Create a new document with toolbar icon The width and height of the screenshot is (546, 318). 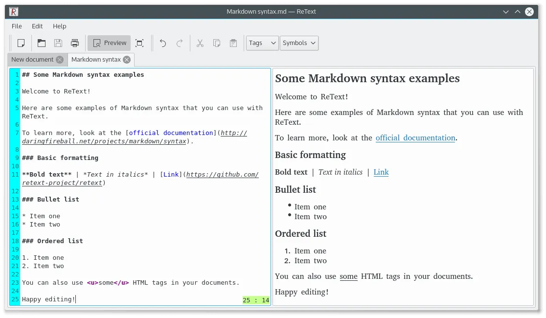[21, 43]
